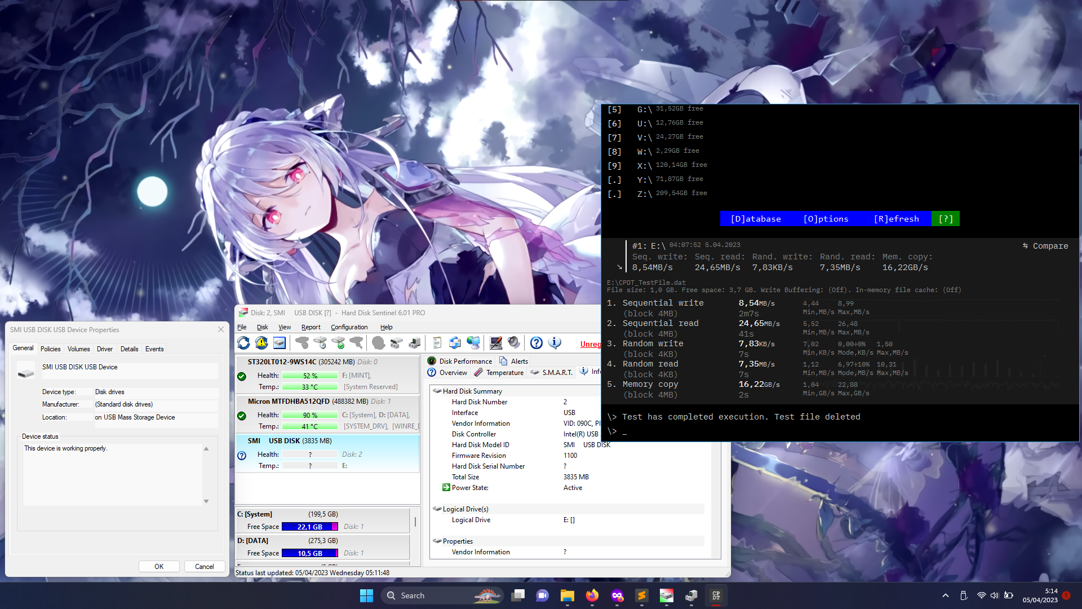The image size is (1082, 609).
Task: Switch to the Volumes tab
Action: (78, 349)
